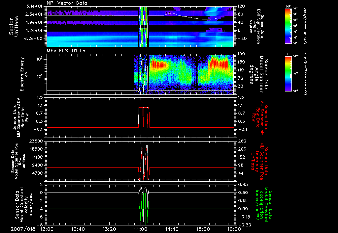The image size is (338, 233).
Task: Select the NPI Vector Data panel title
Action: 68,3
